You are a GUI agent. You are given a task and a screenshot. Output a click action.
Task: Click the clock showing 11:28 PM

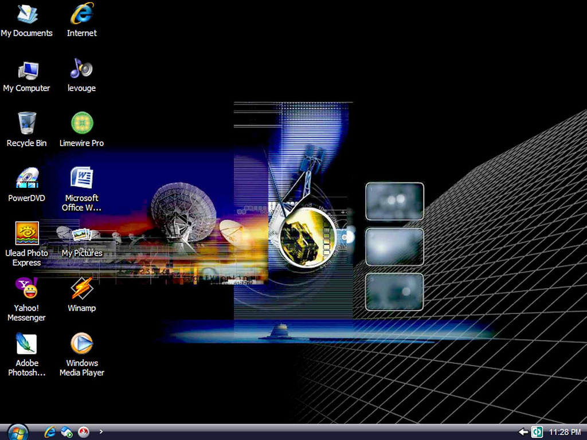[x=563, y=432]
